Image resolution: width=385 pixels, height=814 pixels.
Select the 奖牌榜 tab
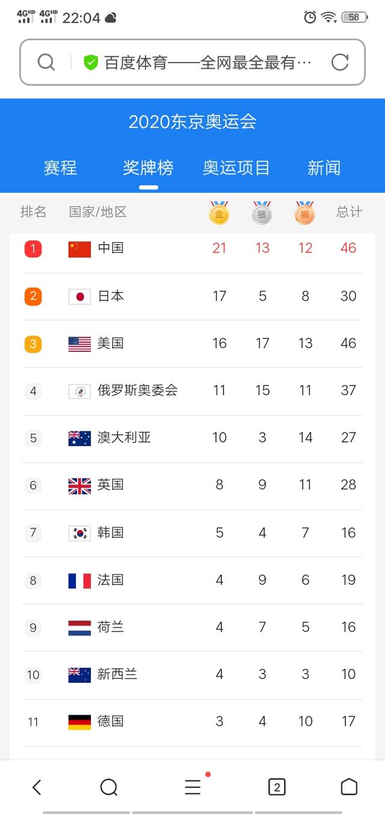(148, 167)
